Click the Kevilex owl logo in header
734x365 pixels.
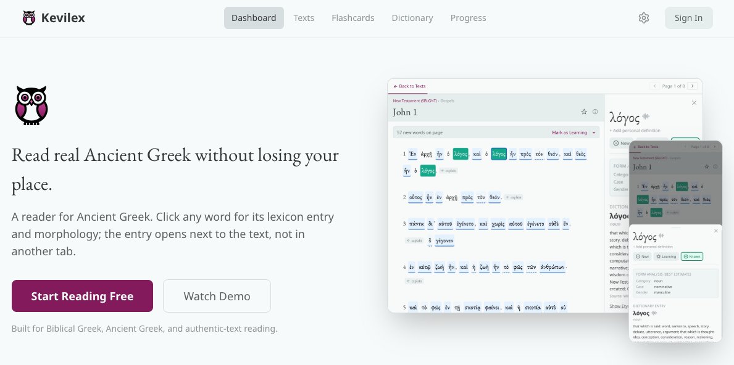(x=29, y=18)
